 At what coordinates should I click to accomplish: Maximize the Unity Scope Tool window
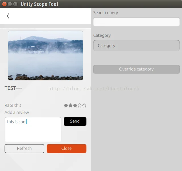(15, 4)
